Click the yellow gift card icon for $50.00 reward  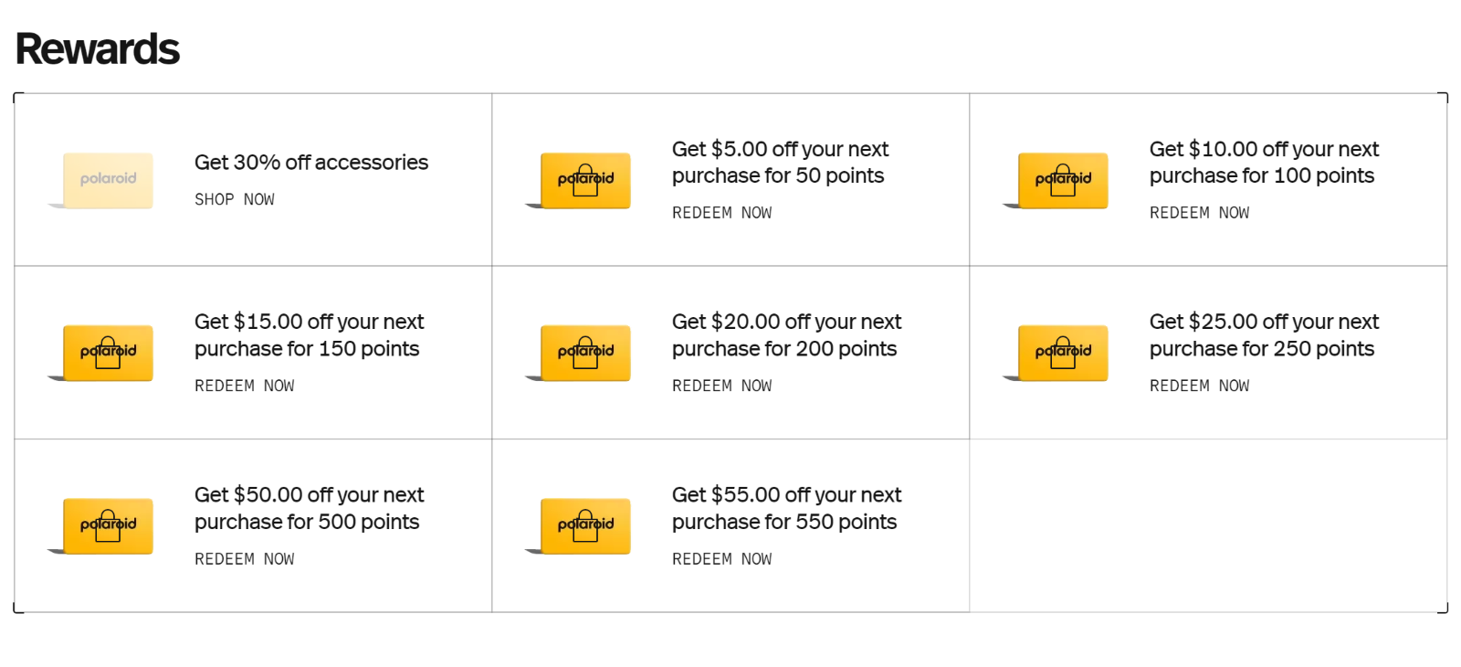pos(108,525)
